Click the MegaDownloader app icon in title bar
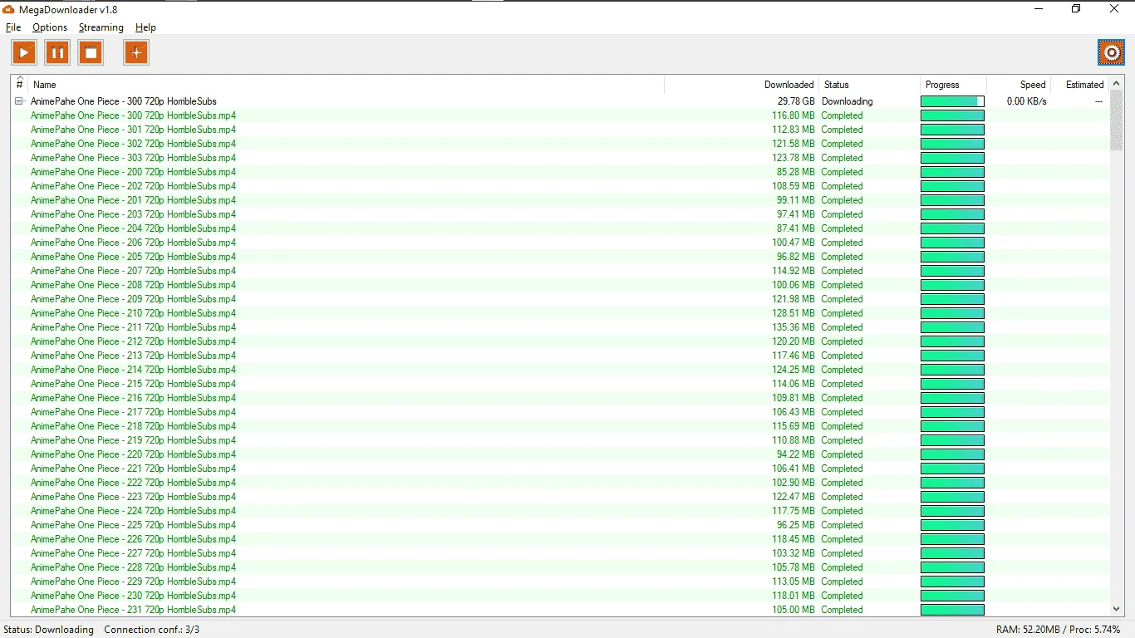Image resolution: width=1135 pixels, height=638 pixels. pos(8,9)
